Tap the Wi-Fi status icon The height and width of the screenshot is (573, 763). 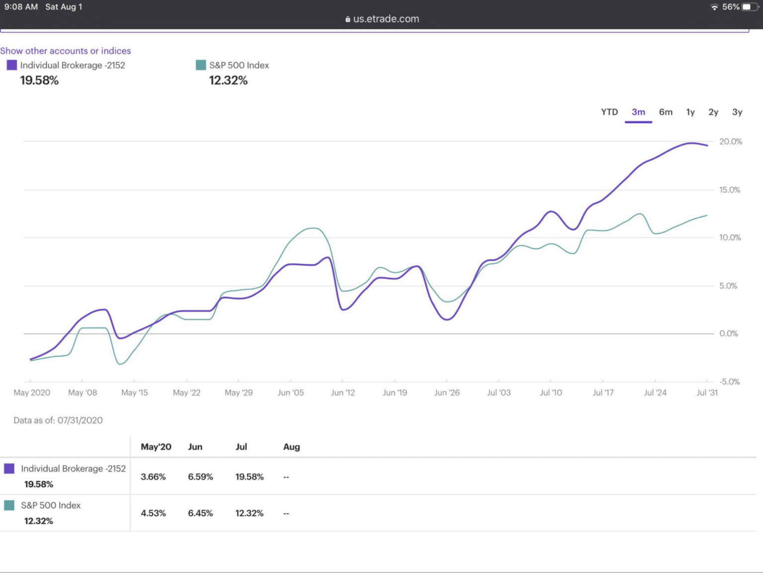715,7
